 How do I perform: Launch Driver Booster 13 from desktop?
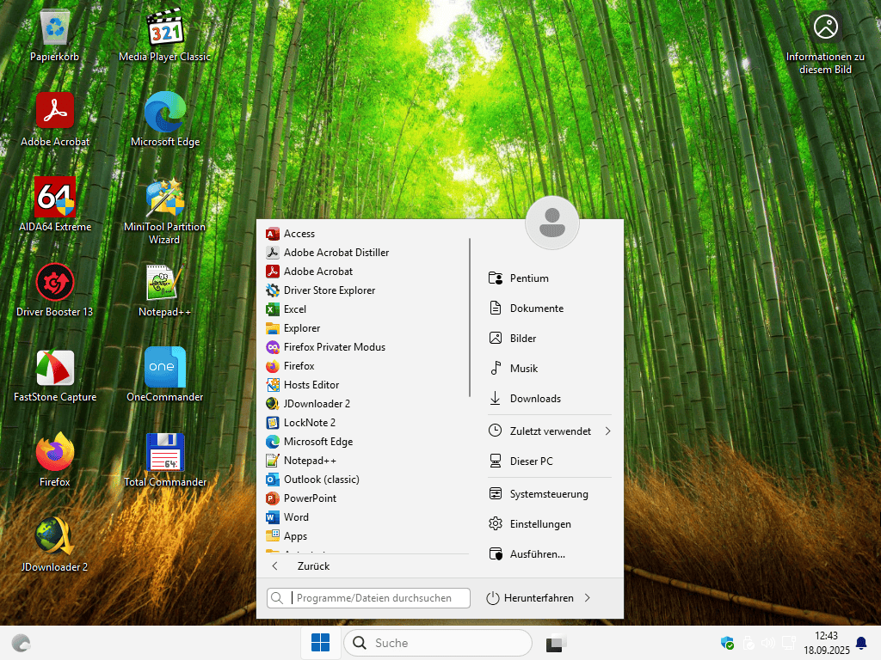click(55, 283)
